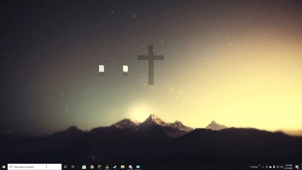Open Google Chrome from the taskbar
This screenshot has height=170, width=302.
coord(92,167)
